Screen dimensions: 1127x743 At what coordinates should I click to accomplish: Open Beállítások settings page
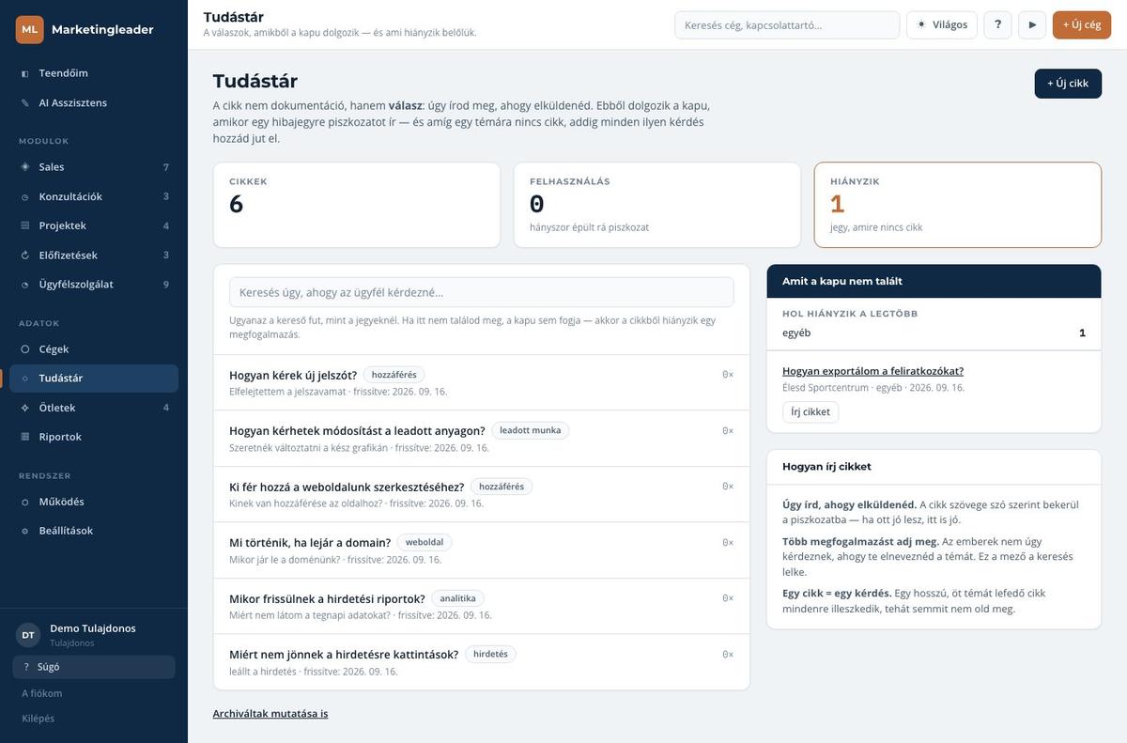tap(94, 531)
